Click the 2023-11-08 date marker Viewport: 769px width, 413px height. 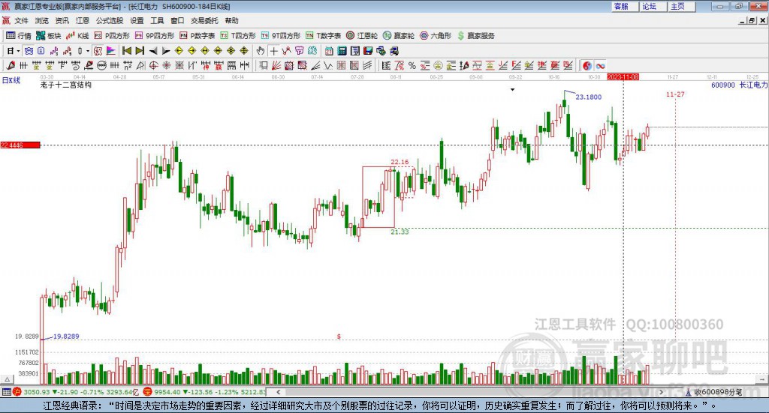click(x=623, y=77)
